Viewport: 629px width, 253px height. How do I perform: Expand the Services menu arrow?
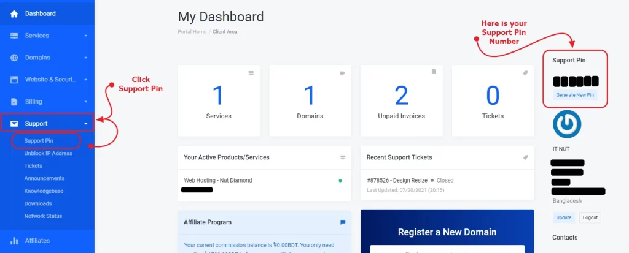coord(85,36)
